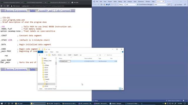Open the Index link at page top
Screen dimensions: 188x105
[x=33, y=10]
